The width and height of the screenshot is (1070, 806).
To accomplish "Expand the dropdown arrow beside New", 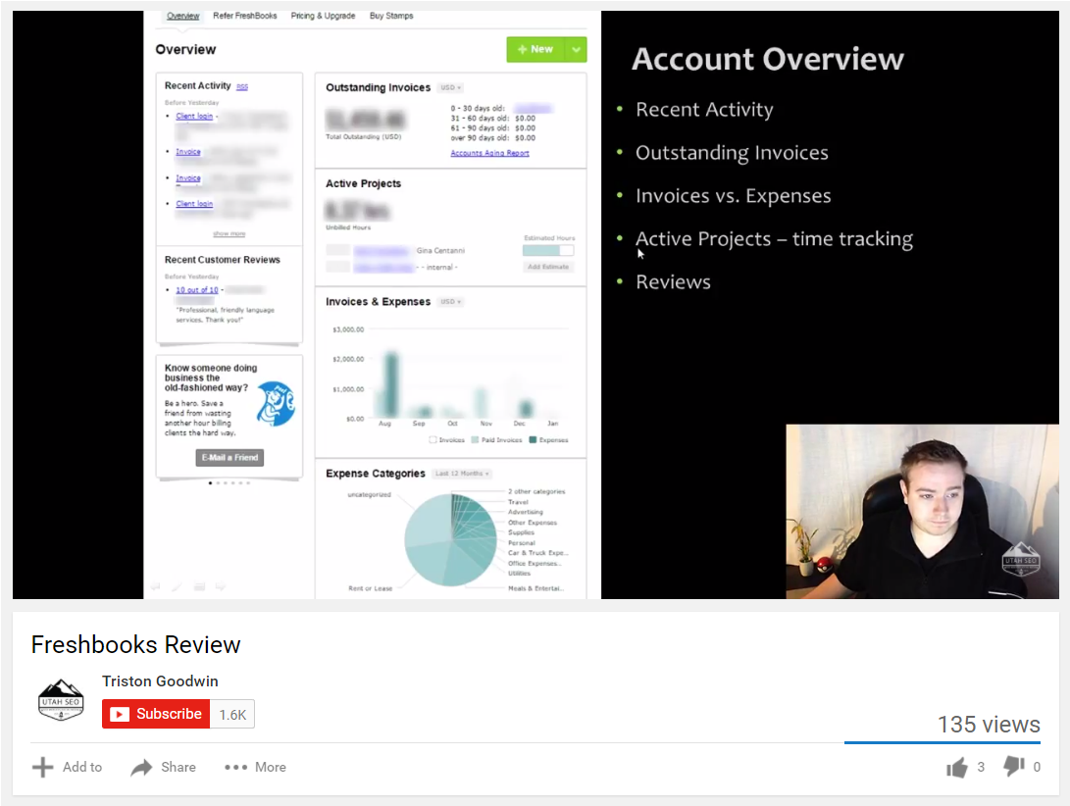I will (x=576, y=49).
